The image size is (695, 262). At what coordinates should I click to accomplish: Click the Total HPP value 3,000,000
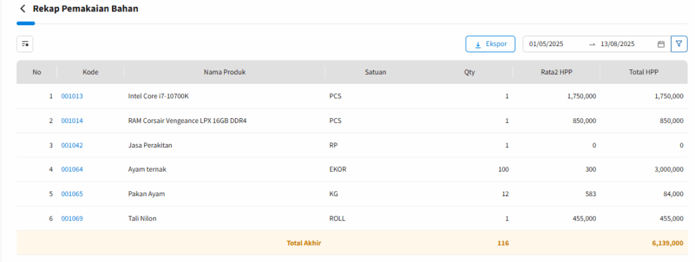pyautogui.click(x=669, y=169)
